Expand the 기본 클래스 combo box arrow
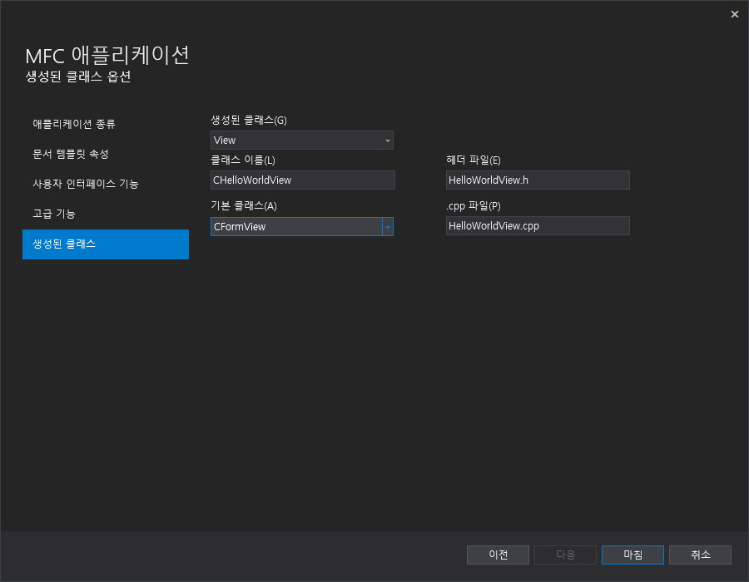The image size is (749, 582). 388,227
